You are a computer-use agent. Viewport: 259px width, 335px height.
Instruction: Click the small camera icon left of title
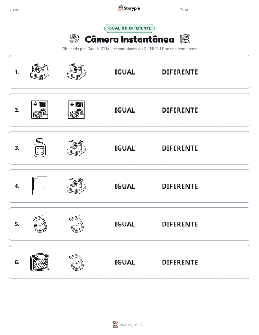(x=74, y=39)
